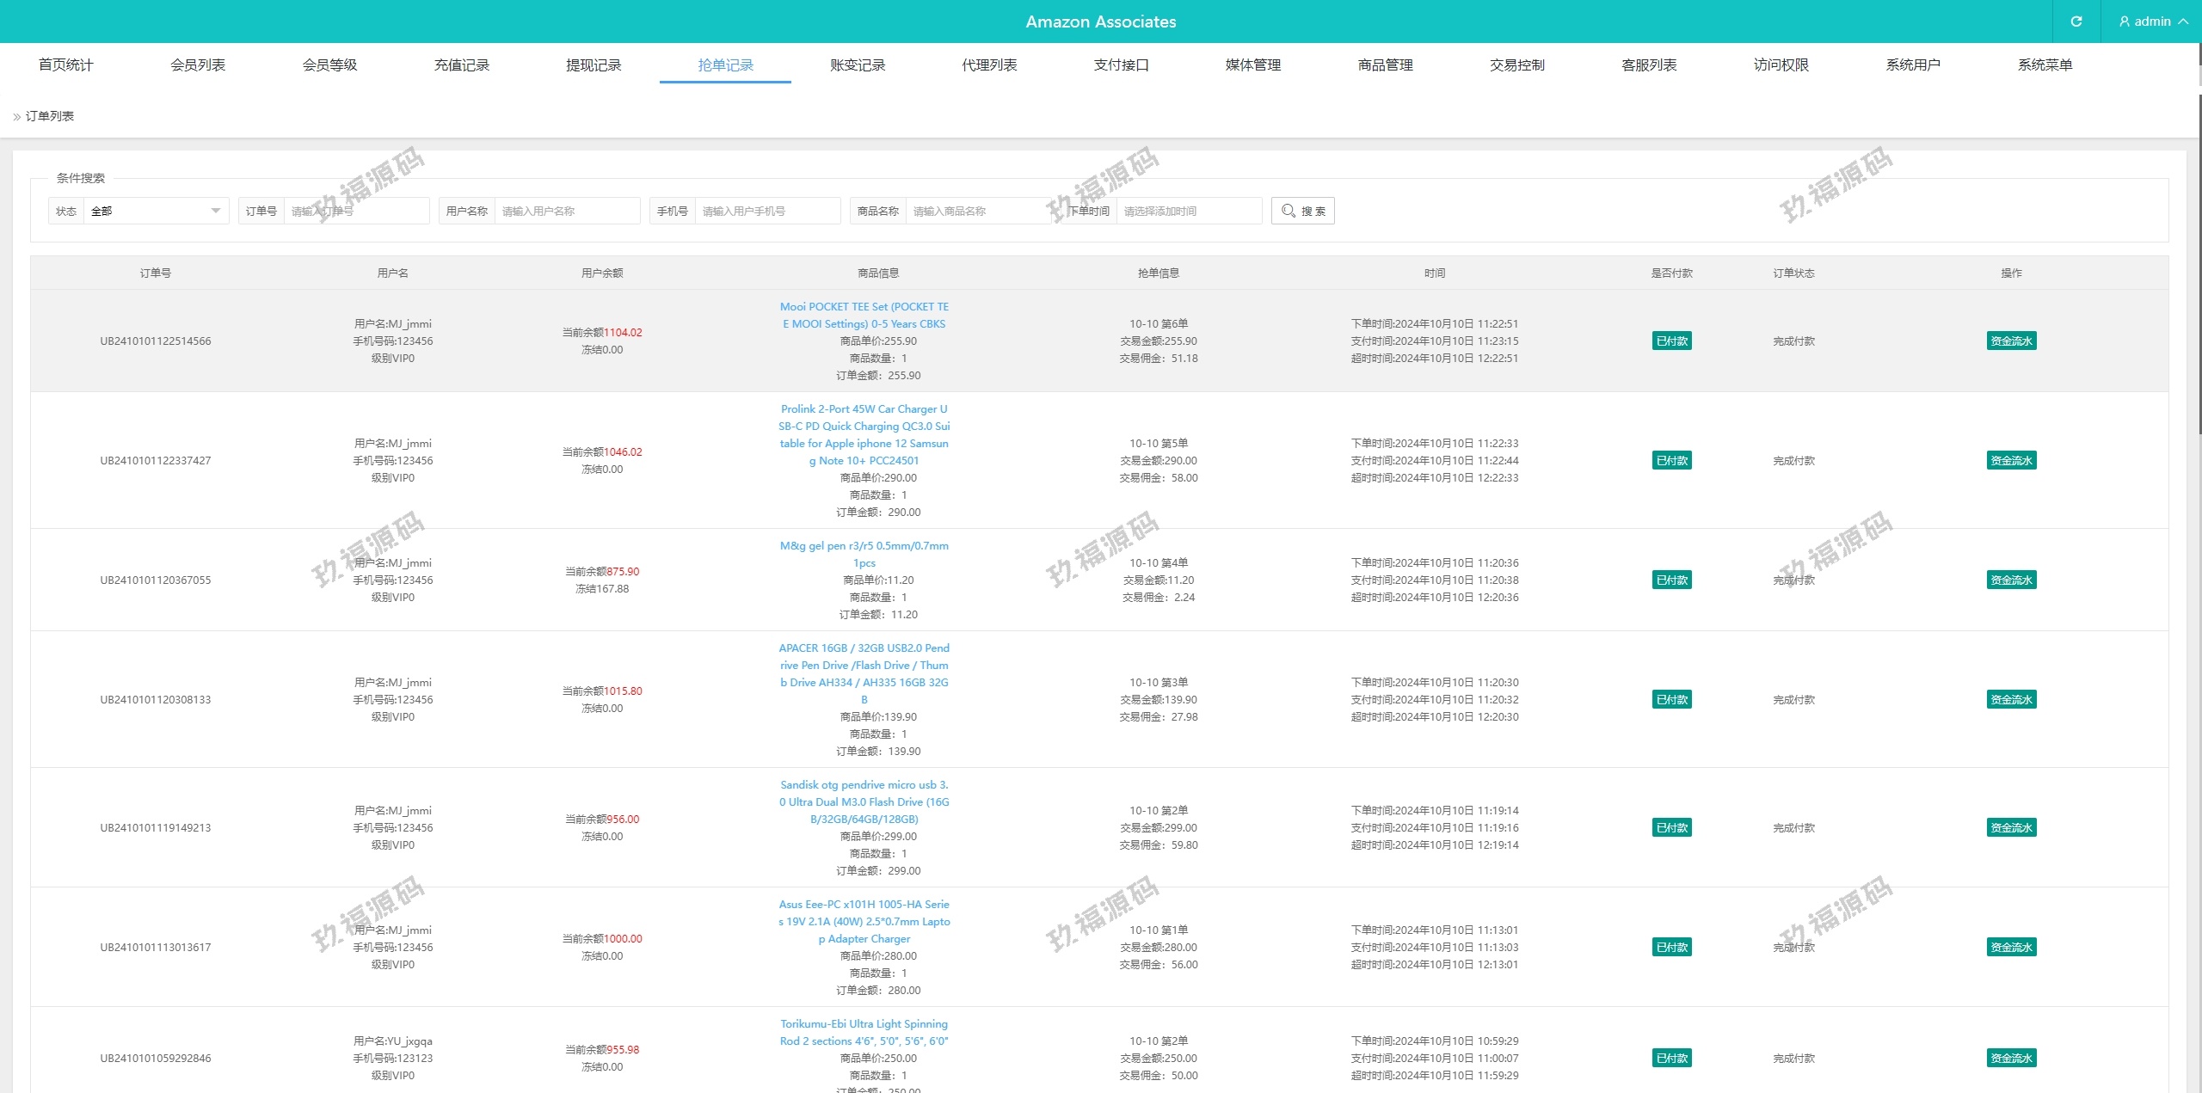Click the search magnifier button
This screenshot has width=2202, height=1093.
click(x=1302, y=211)
